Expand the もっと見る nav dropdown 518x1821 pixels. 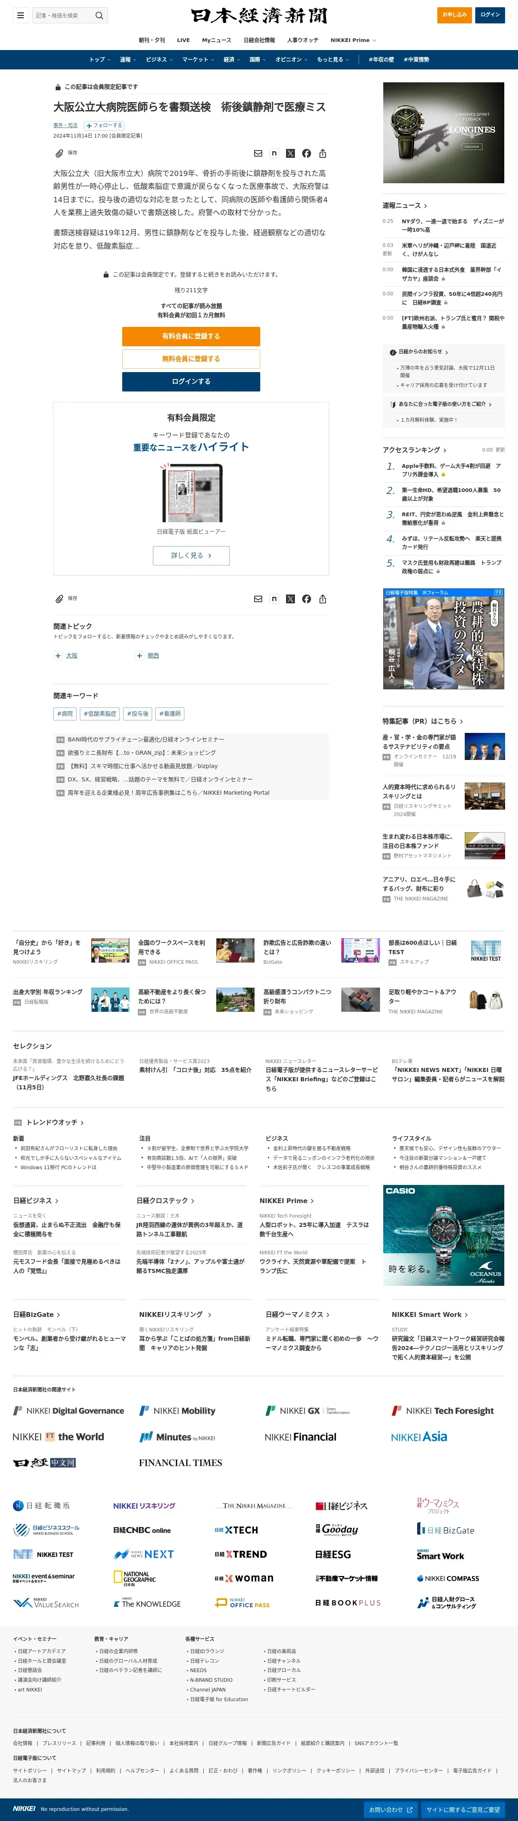coord(333,60)
